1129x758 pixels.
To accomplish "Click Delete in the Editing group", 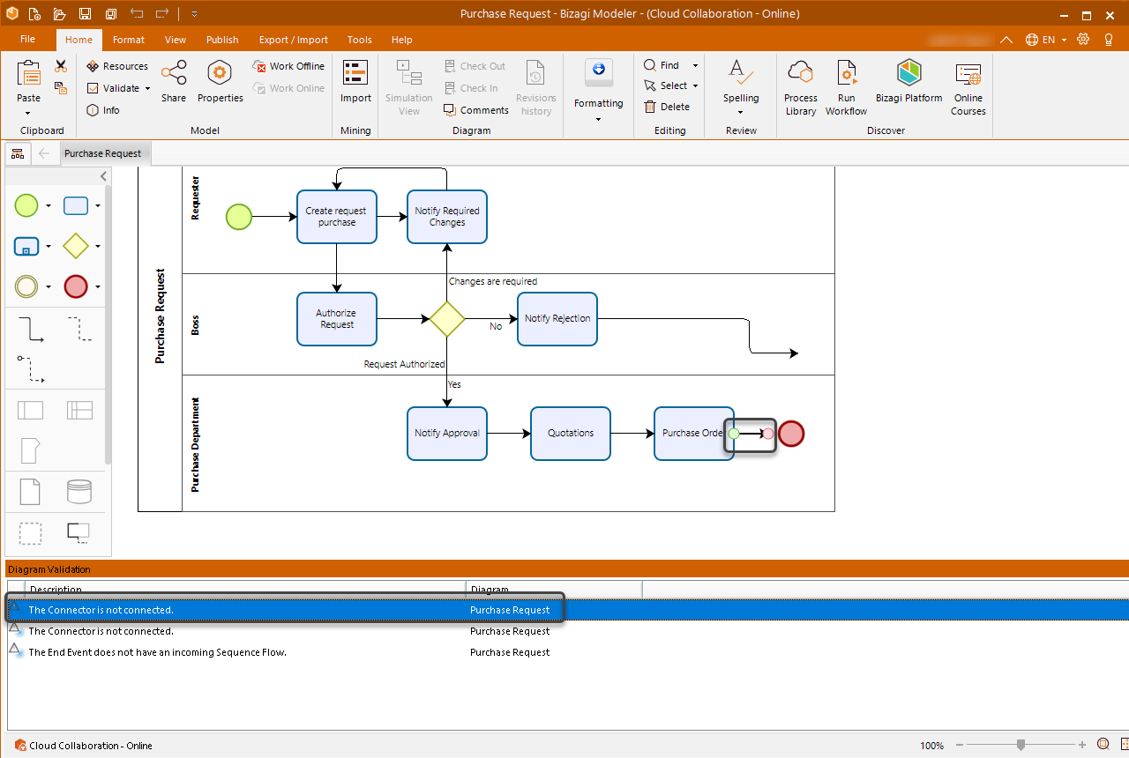I will coord(667,107).
